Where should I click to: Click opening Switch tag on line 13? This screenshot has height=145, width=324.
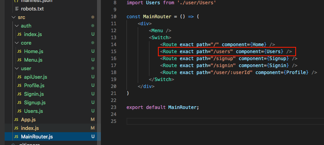point(160,38)
